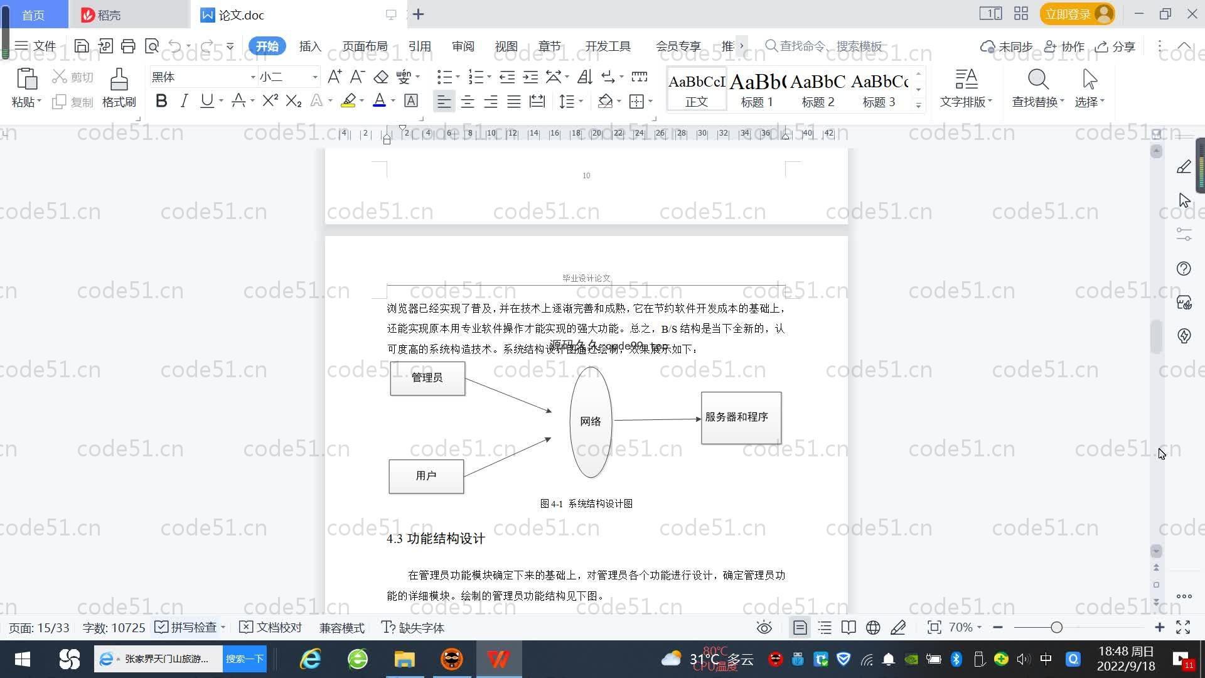Open new tab with plus button

tap(419, 14)
